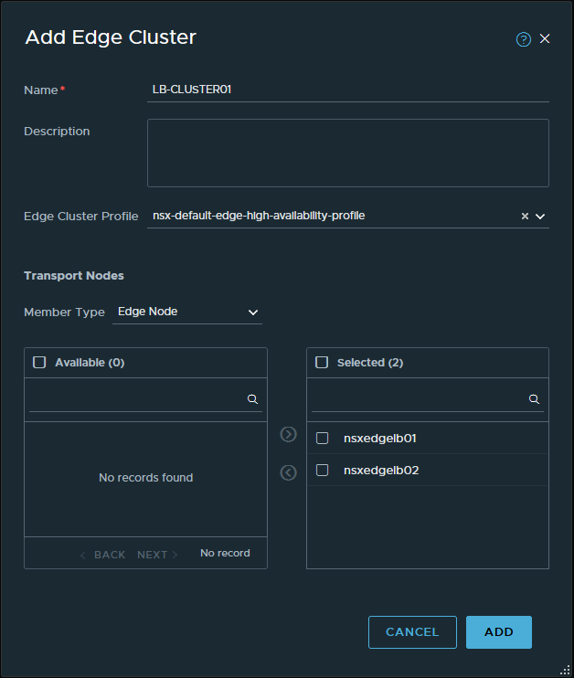Screen dimensions: 574x678
Task: Toggle the Available (0) select-all checkbox
Action: click(39, 362)
